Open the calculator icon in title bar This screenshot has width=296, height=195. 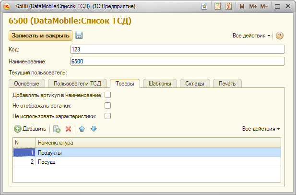pos(217,6)
